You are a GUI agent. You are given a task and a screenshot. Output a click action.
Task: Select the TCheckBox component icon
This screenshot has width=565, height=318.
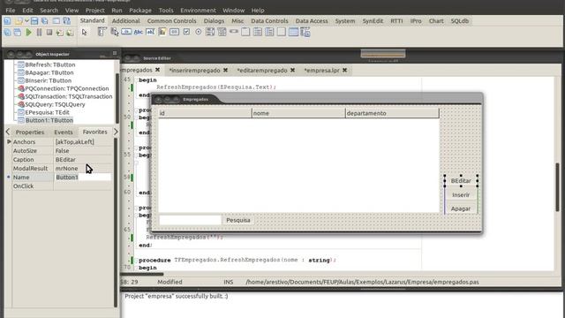tap(186, 32)
